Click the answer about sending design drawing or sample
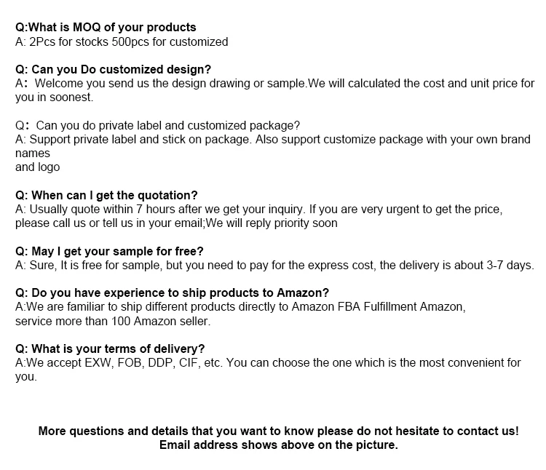546x470 pixels. [274, 84]
